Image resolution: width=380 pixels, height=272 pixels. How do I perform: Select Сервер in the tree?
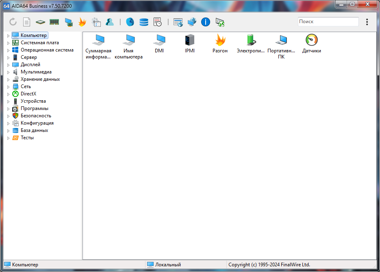click(x=29, y=57)
